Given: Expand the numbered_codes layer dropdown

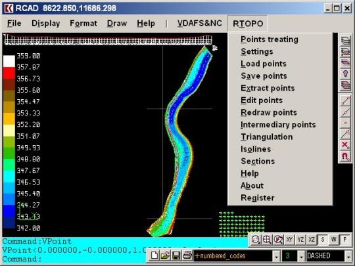Looking at the screenshot, I should pyautogui.click(x=276, y=256).
